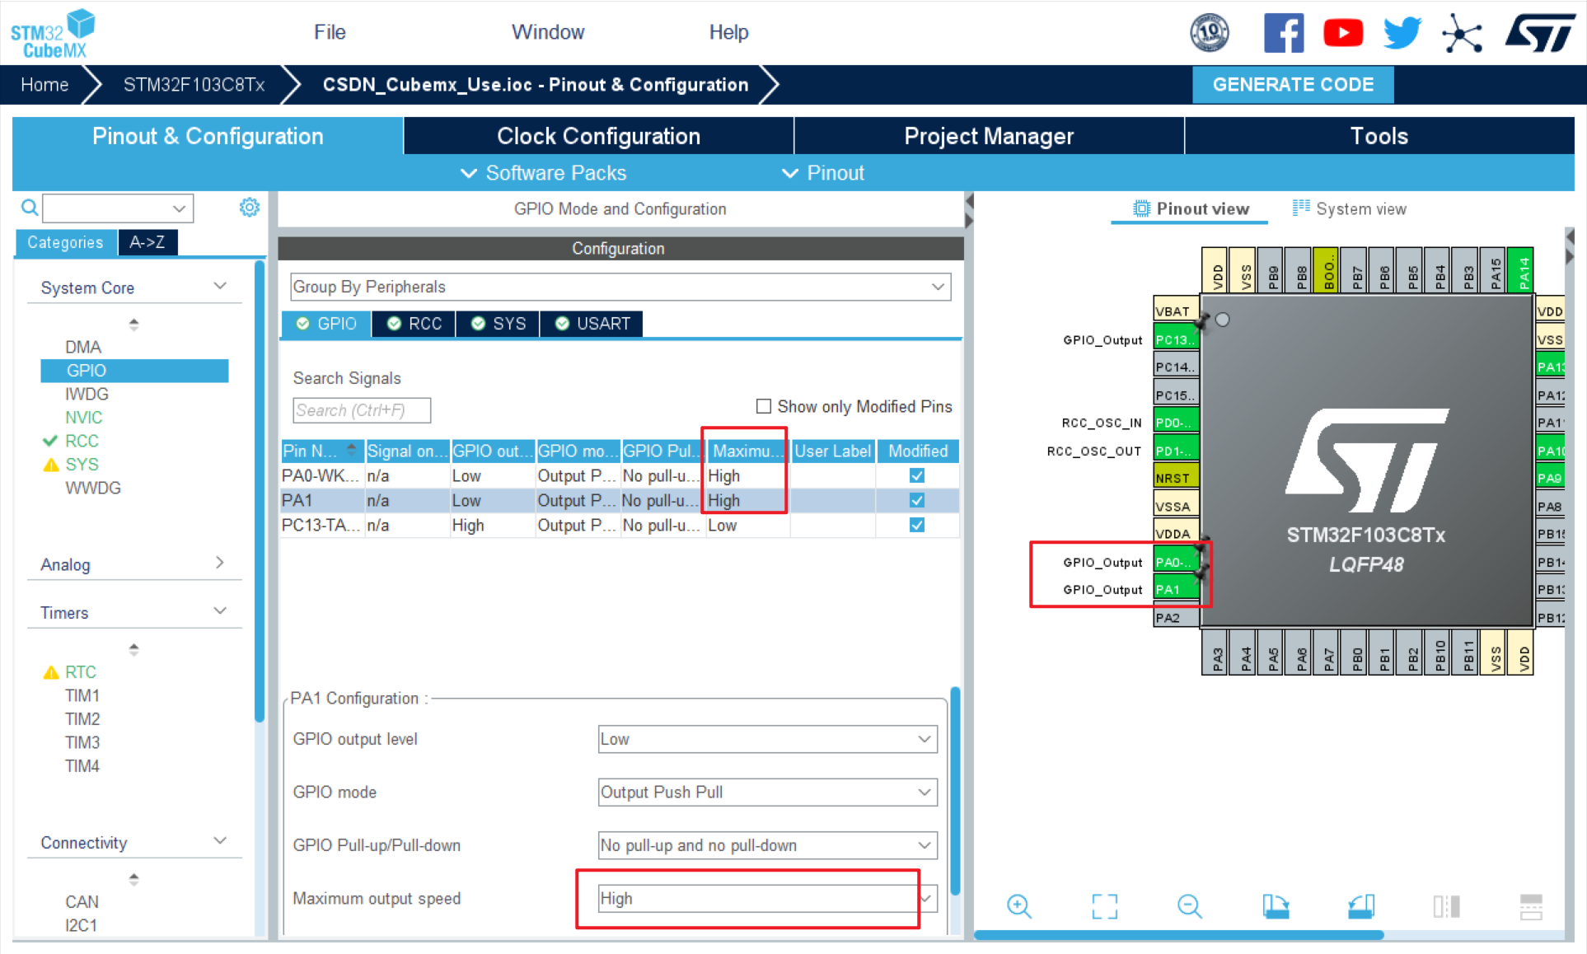Click the GENERATE CODE button
The height and width of the screenshot is (954, 1587).
coord(1293,85)
